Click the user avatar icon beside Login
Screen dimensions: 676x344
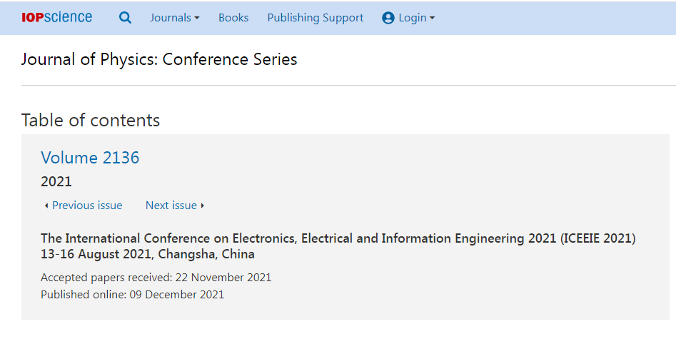[388, 18]
